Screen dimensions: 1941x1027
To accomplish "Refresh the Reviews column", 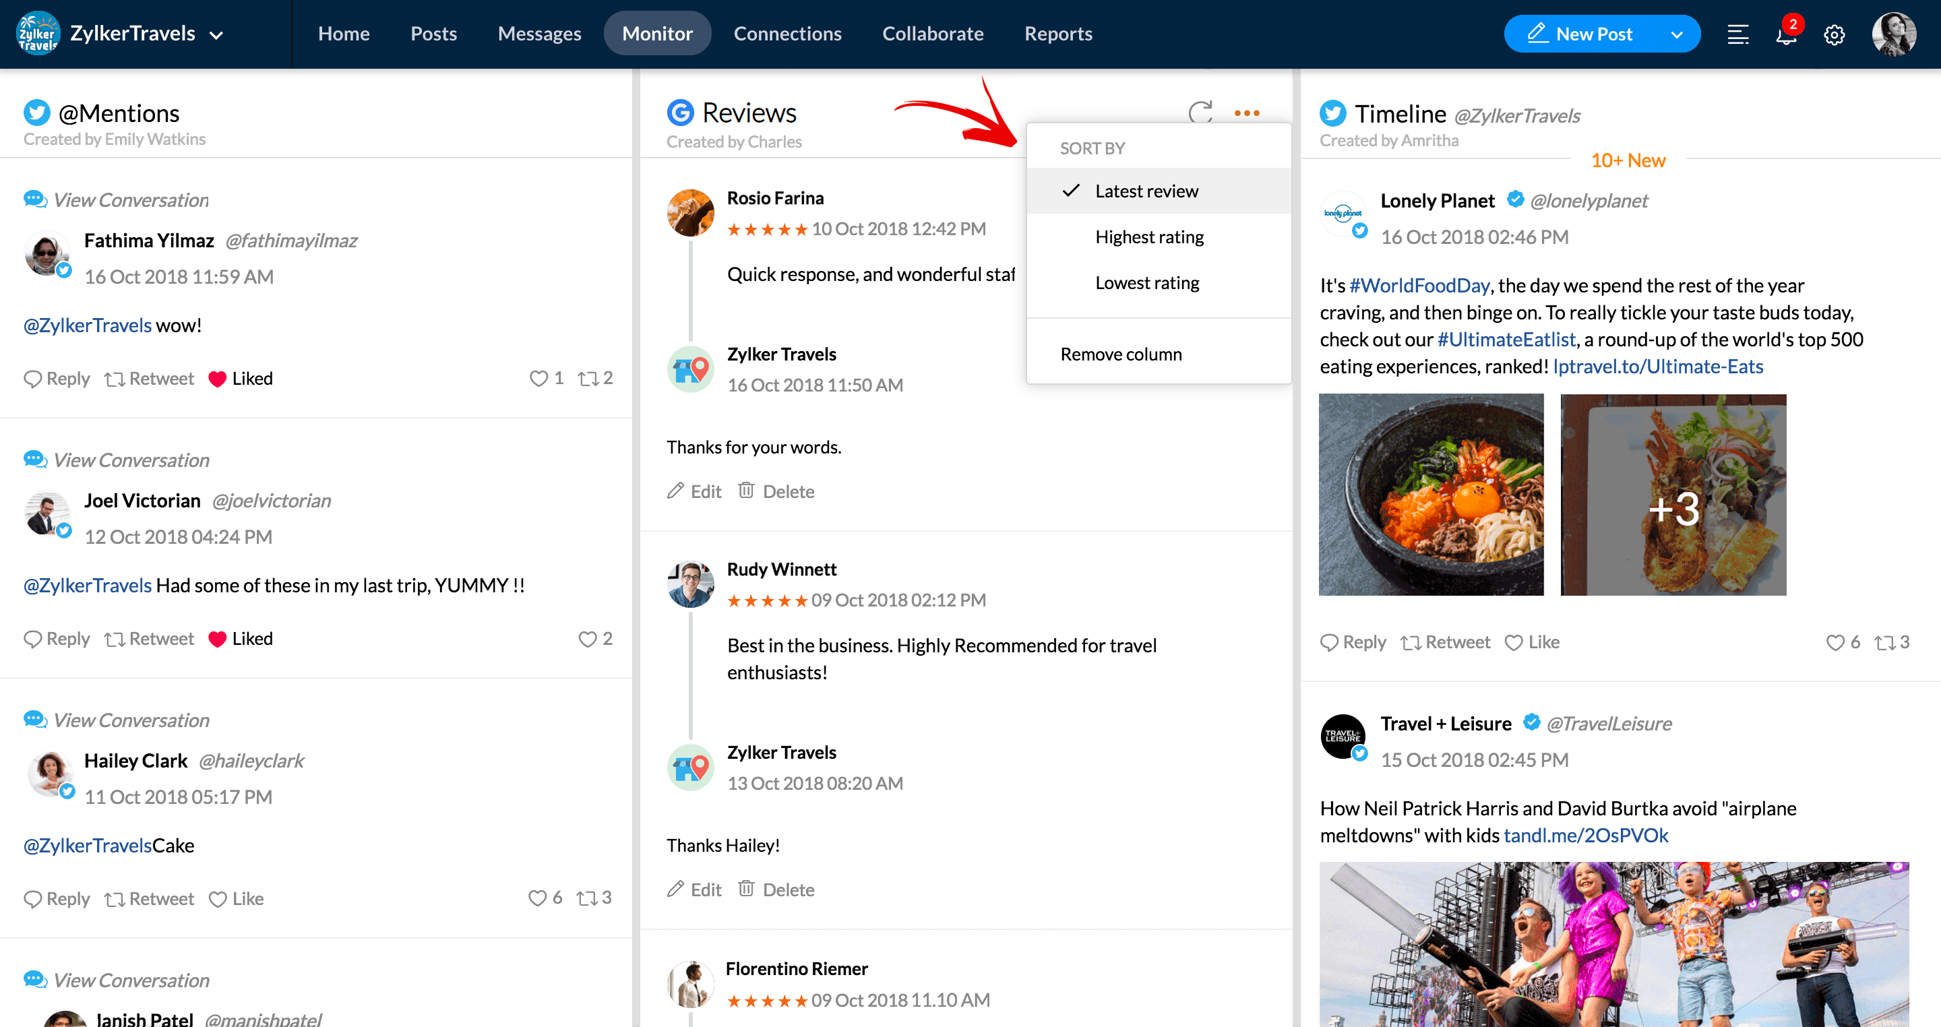I will click(1200, 113).
